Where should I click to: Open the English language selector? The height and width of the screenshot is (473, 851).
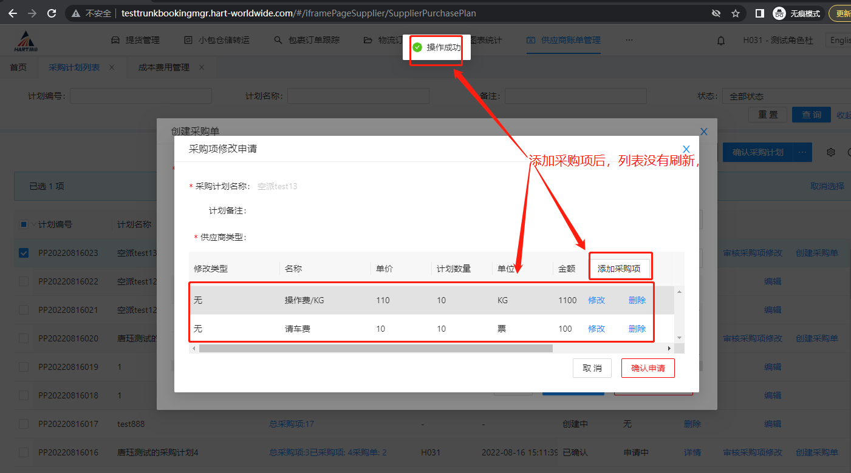point(839,40)
